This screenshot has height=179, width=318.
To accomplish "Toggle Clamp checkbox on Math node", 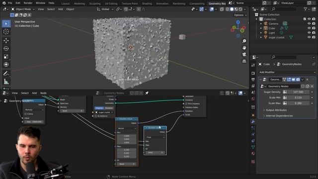I will [25, 114].
